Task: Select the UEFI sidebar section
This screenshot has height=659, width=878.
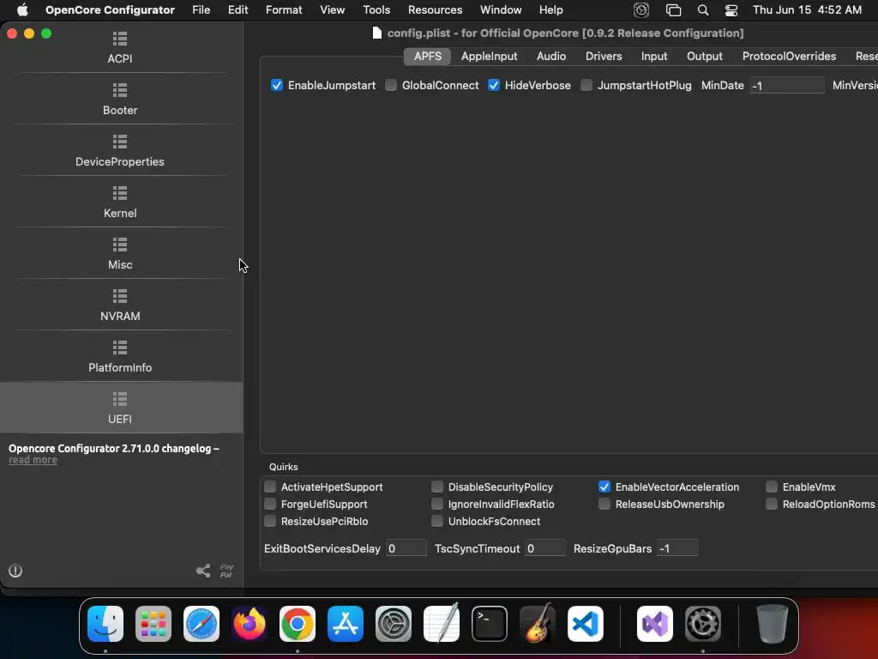Action: tap(120, 408)
